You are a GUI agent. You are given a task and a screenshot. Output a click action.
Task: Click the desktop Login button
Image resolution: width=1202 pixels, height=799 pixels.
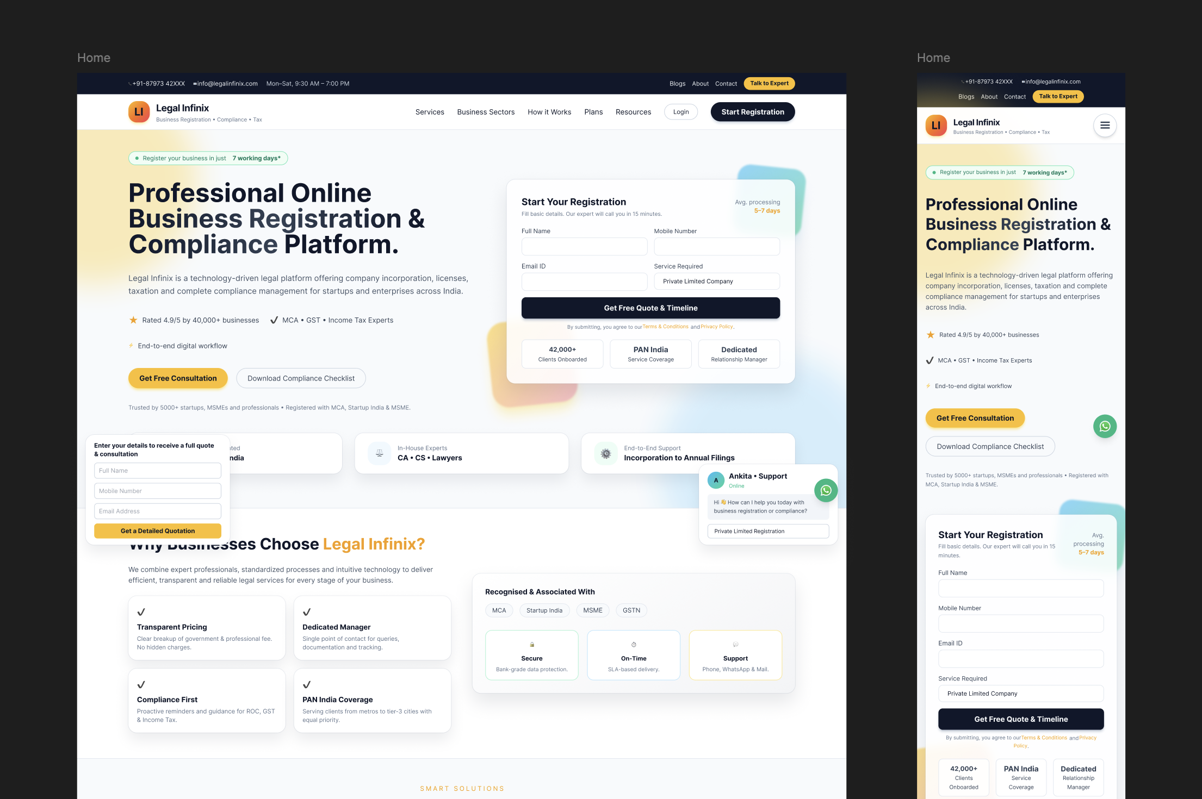(681, 112)
